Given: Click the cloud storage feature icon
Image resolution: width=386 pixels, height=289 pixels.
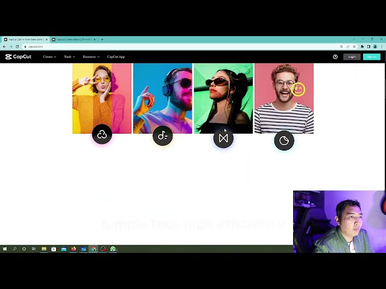Looking at the screenshot, I should [102, 134].
